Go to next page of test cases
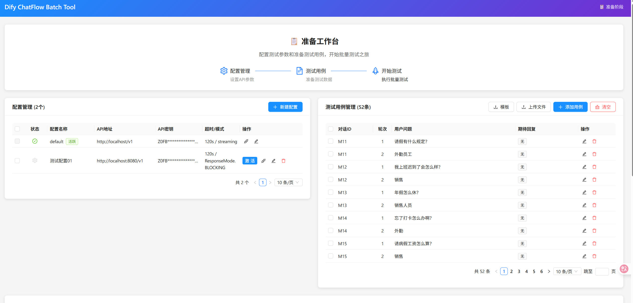 pos(549,271)
